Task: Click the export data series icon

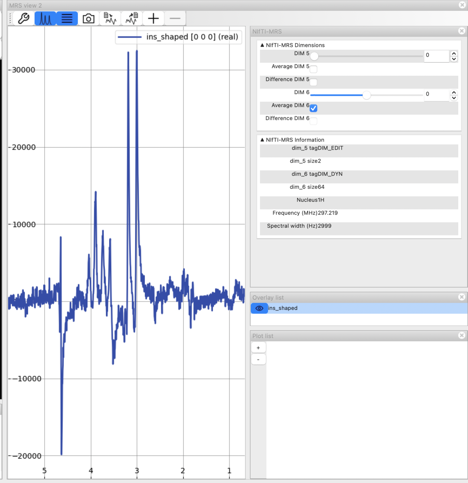Action: tap(132, 18)
